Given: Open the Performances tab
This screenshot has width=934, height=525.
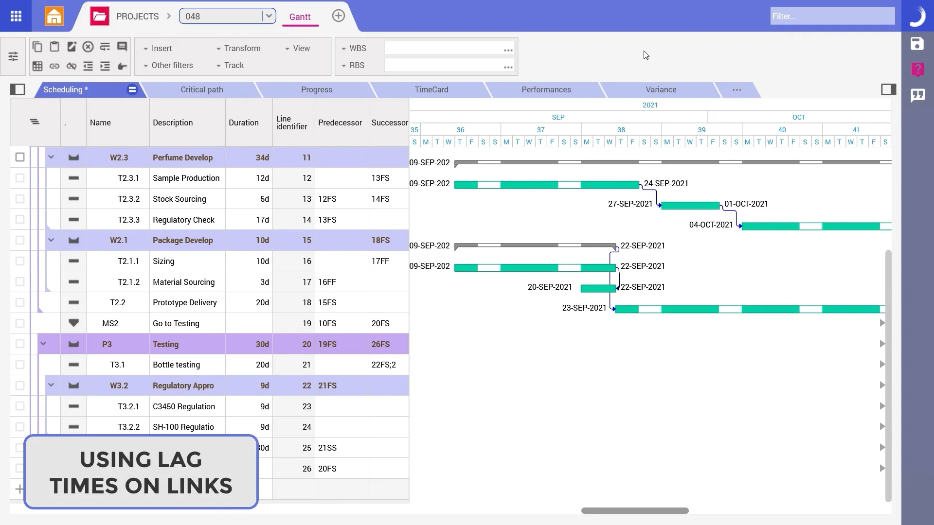Looking at the screenshot, I should [546, 89].
